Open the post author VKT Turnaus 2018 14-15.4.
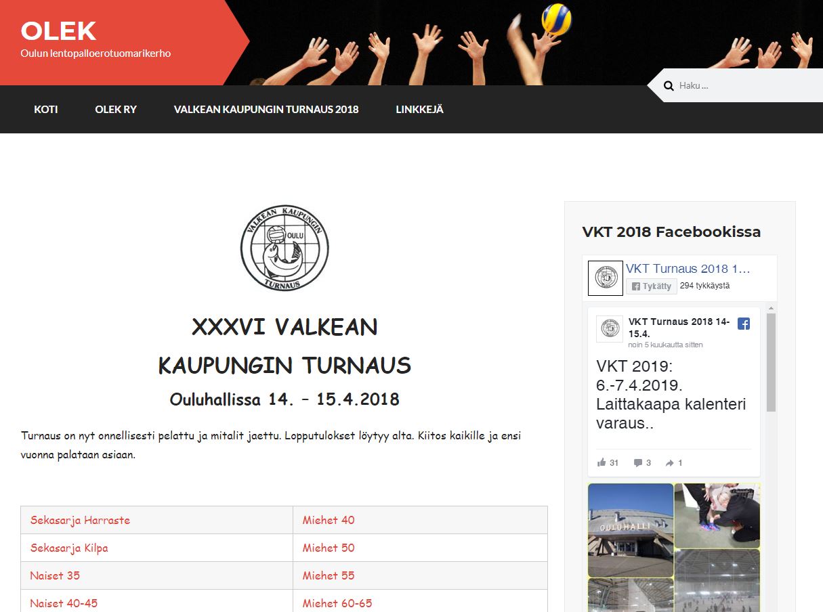Screen dimensions: 823x612 [x=679, y=328]
